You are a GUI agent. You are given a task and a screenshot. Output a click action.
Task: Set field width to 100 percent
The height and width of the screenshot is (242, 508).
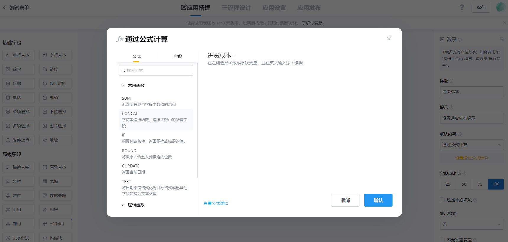(x=496, y=184)
